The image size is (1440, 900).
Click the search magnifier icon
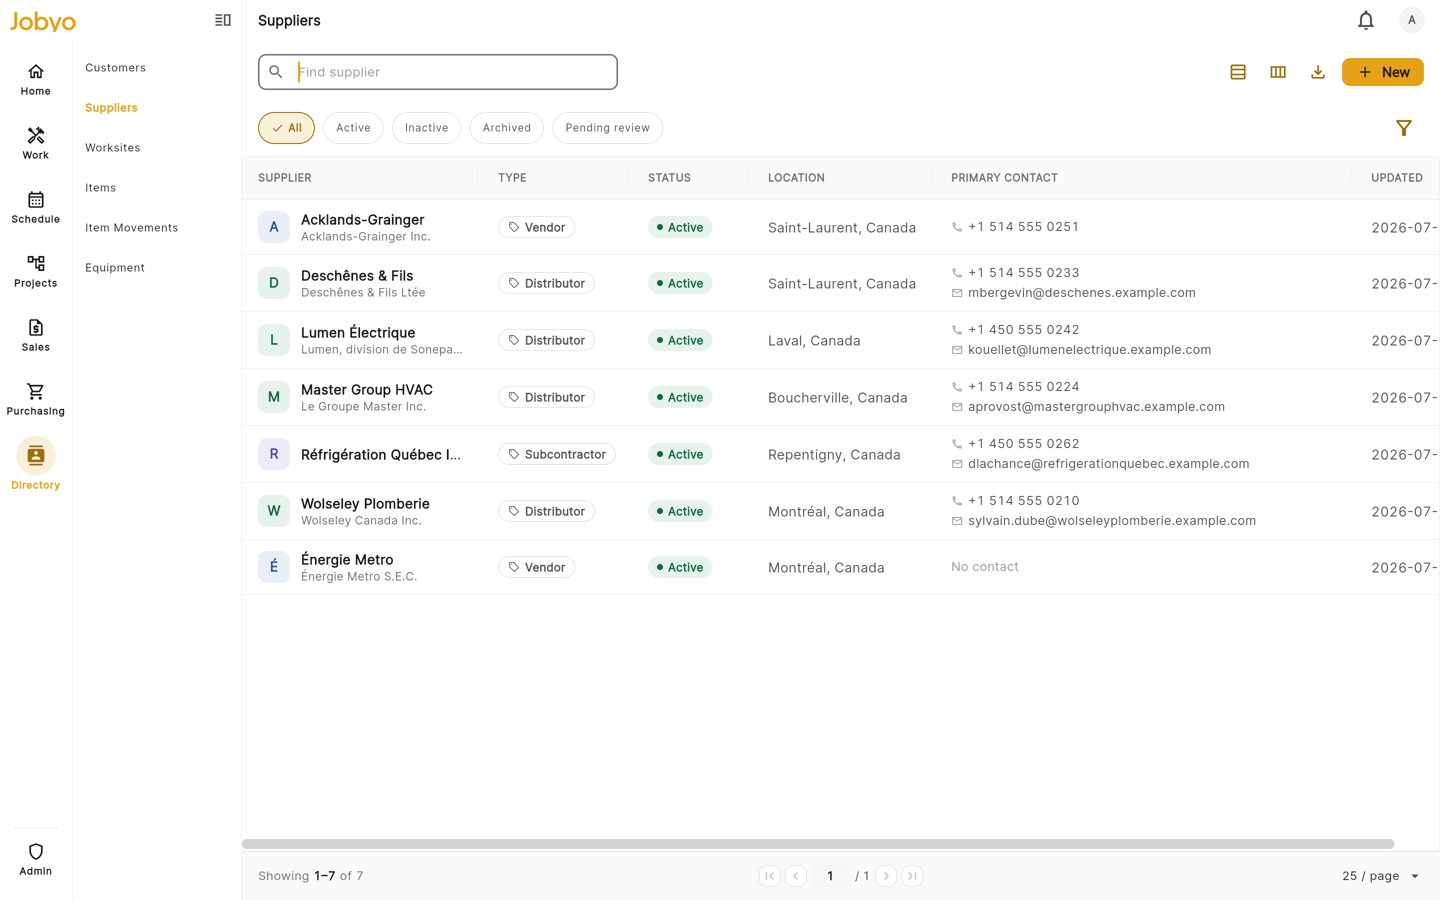pos(275,72)
